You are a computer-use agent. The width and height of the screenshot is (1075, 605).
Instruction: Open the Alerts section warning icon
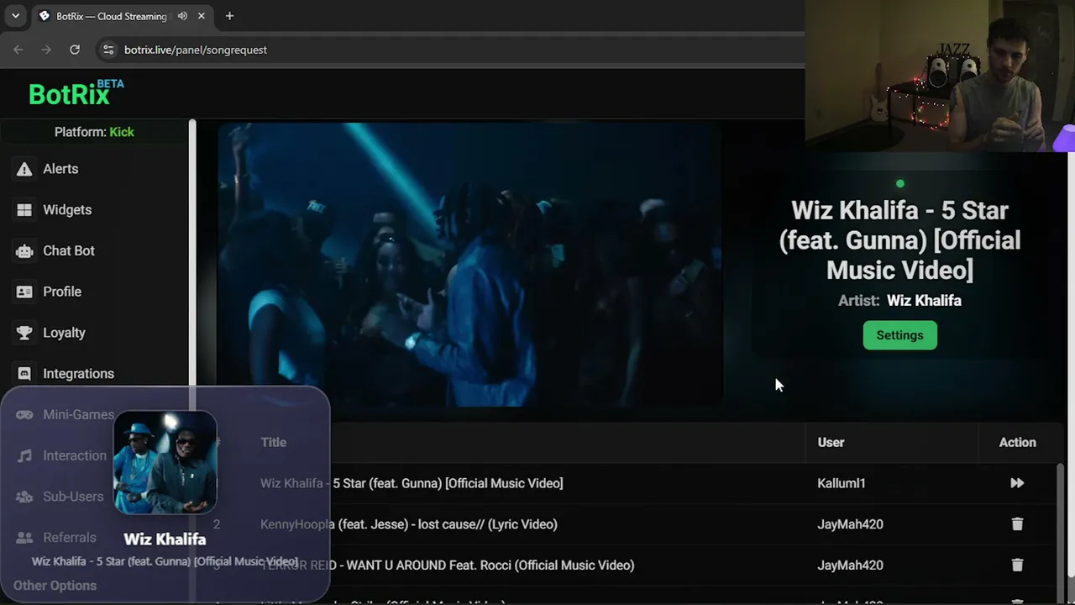[x=24, y=169]
